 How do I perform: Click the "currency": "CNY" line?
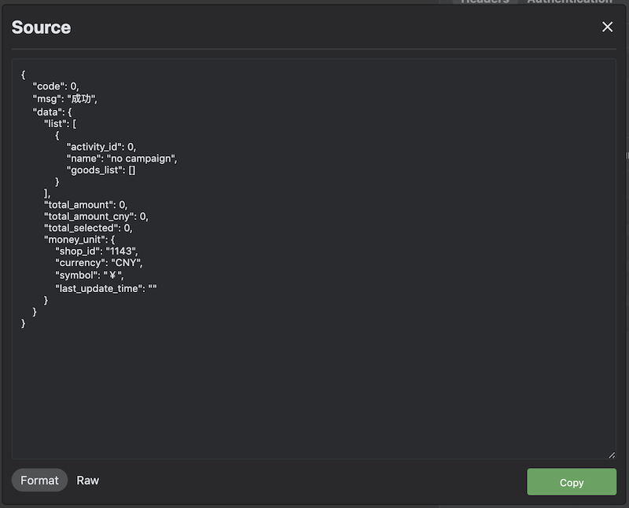99,263
